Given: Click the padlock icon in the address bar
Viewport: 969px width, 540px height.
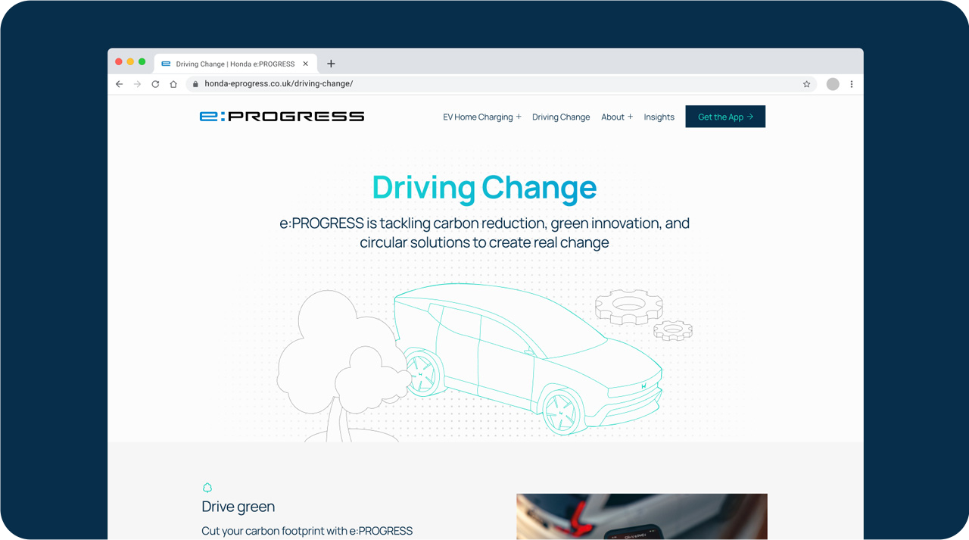Looking at the screenshot, I should [x=194, y=84].
